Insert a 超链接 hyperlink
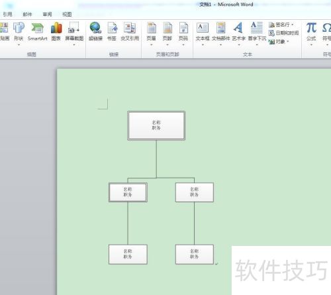The image size is (331, 295). coord(95,32)
